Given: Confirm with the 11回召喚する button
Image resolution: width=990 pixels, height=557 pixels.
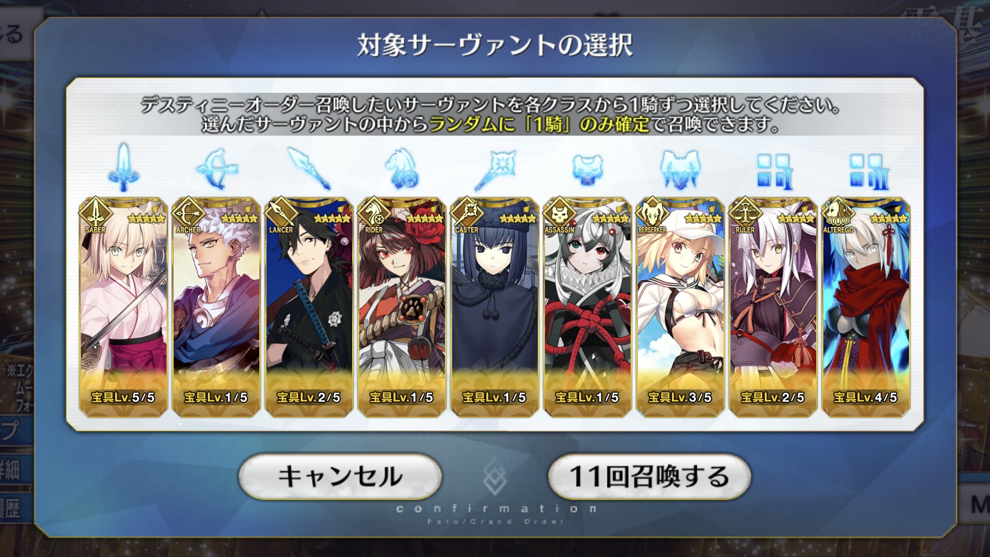Looking at the screenshot, I should pyautogui.click(x=649, y=477).
